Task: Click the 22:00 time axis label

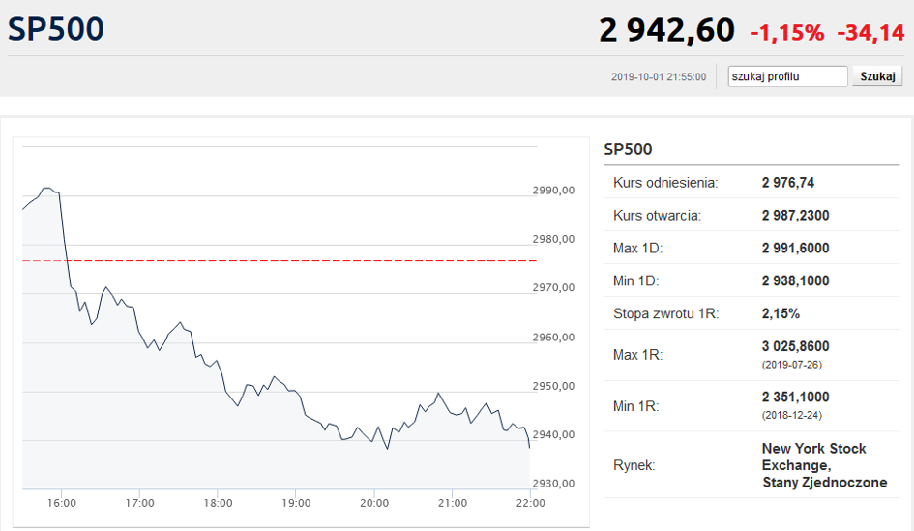Action: [x=530, y=503]
